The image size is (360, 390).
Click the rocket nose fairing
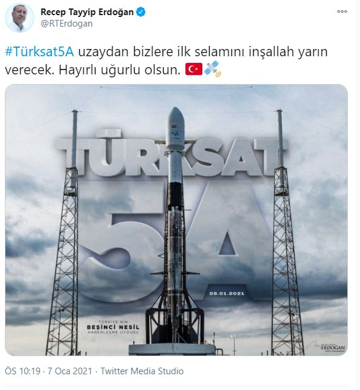click(x=175, y=129)
